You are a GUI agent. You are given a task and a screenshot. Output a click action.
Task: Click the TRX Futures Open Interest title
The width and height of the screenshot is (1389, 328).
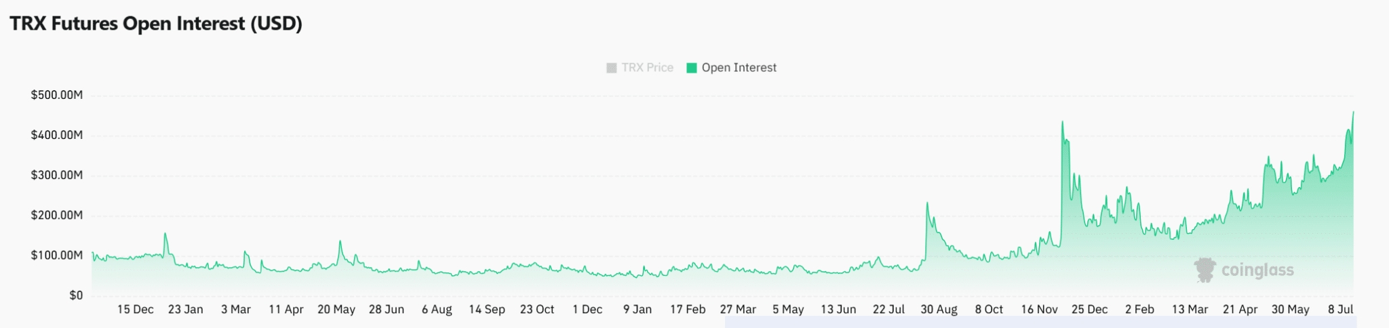click(156, 24)
